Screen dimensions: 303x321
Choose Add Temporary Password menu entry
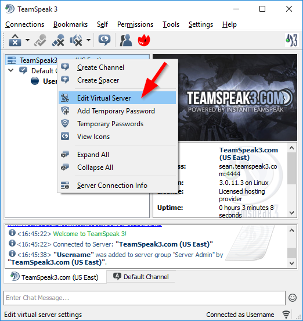[117, 110]
